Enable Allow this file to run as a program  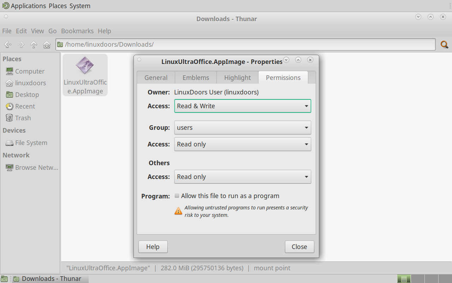click(x=177, y=196)
